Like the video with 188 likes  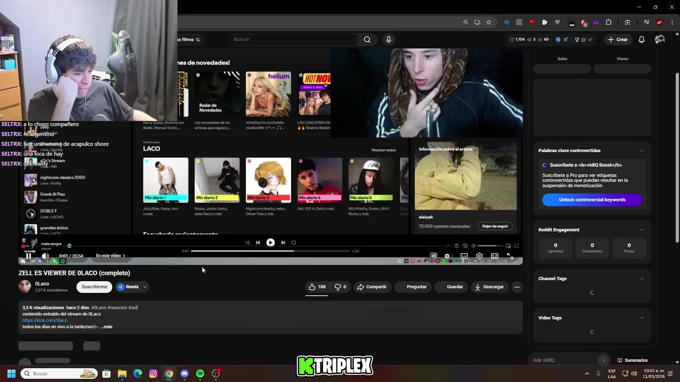317,286
